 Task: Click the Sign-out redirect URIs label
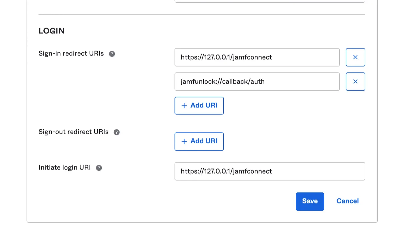pyautogui.click(x=73, y=132)
